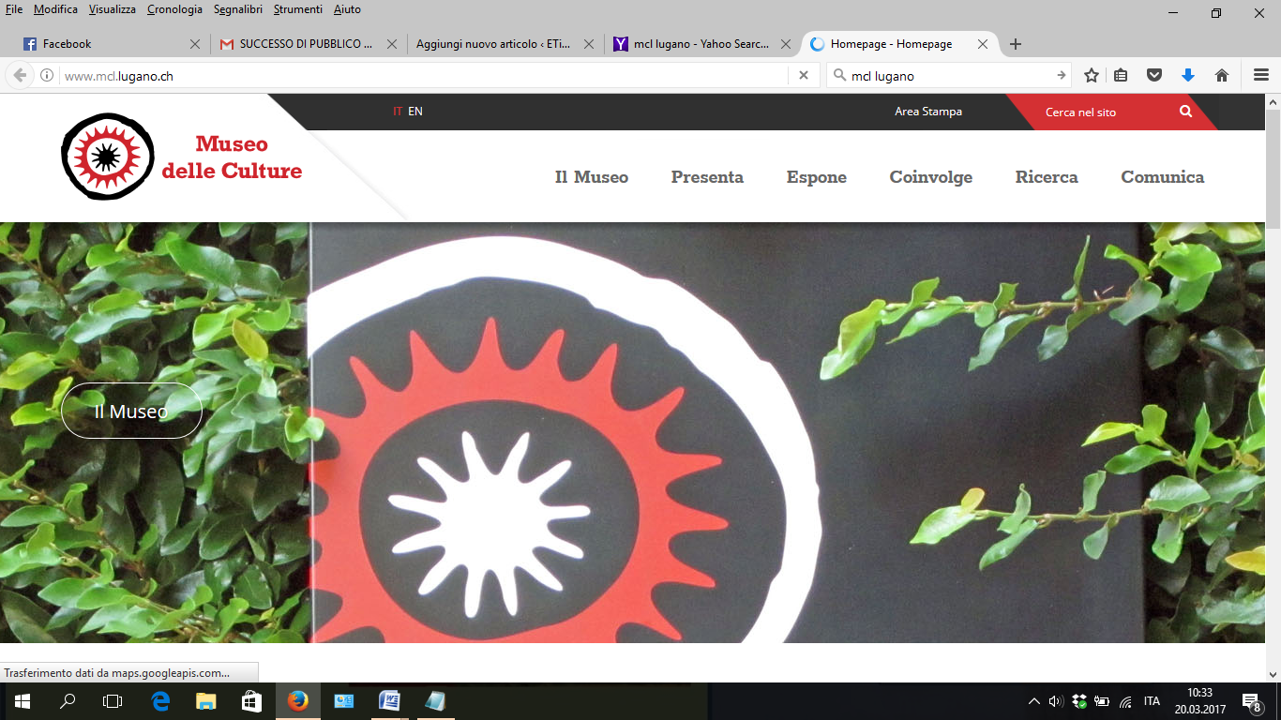This screenshot has height=720, width=1281.
Task: Open site information icon in address bar
Action: (47, 76)
